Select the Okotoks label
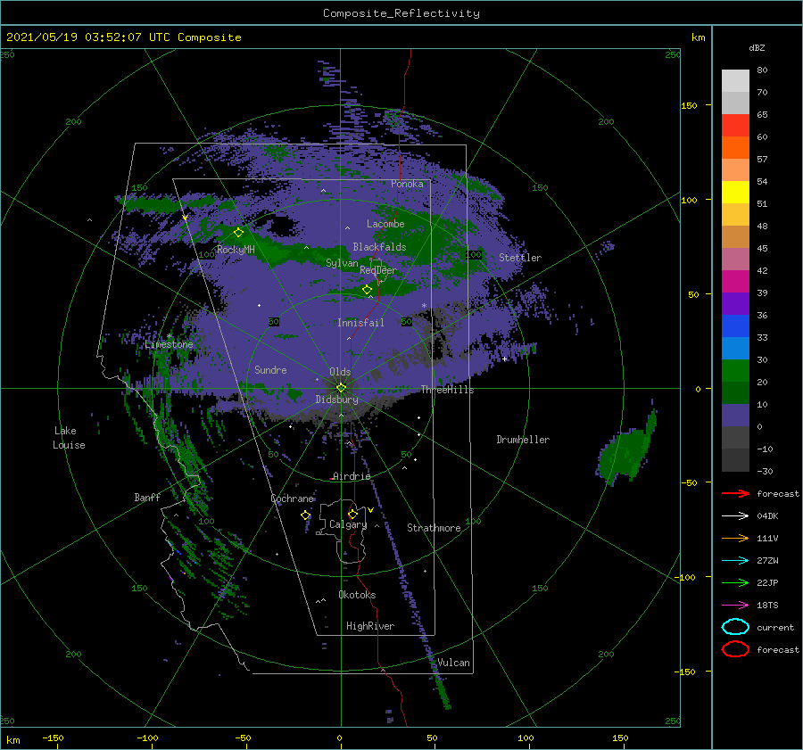Screen dimensions: 803x750 pos(357,595)
